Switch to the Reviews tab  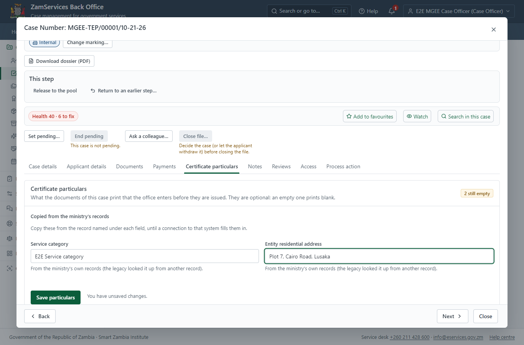point(281,166)
